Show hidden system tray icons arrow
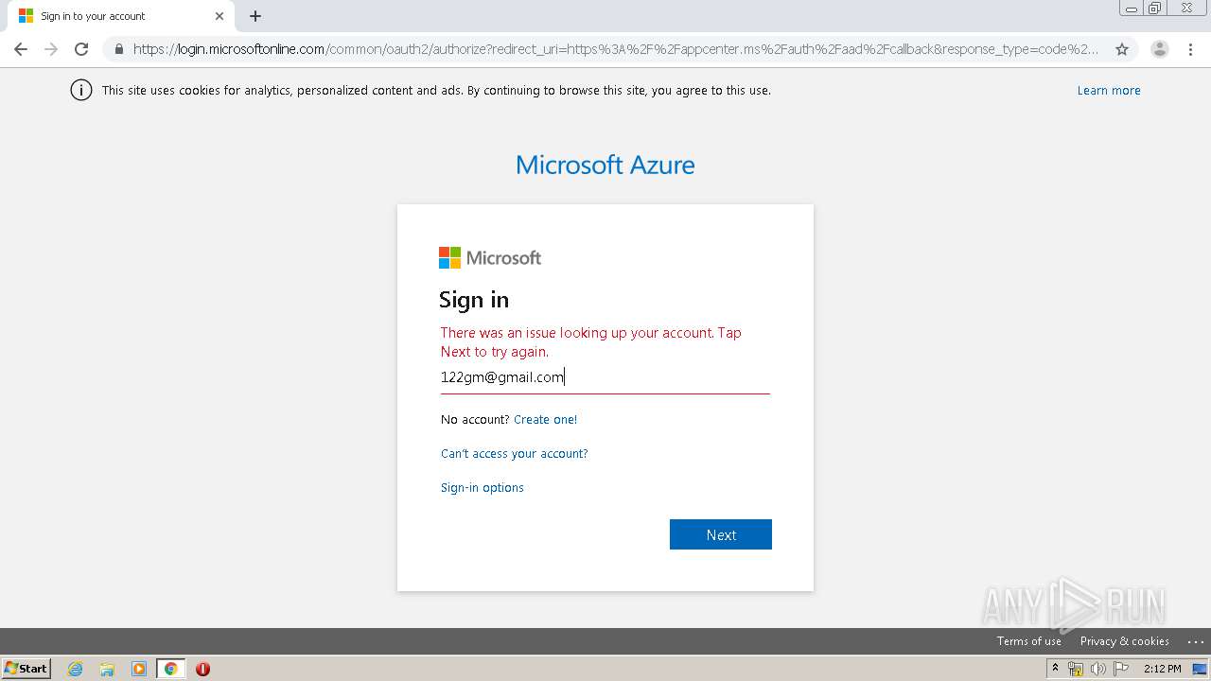This screenshot has height=681, width=1211. click(1055, 669)
